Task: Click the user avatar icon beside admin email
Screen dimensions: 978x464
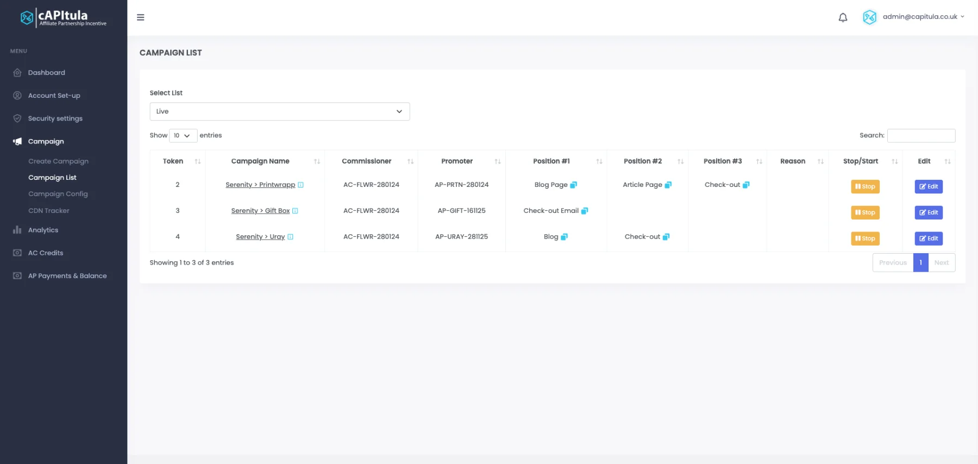Action: [869, 17]
